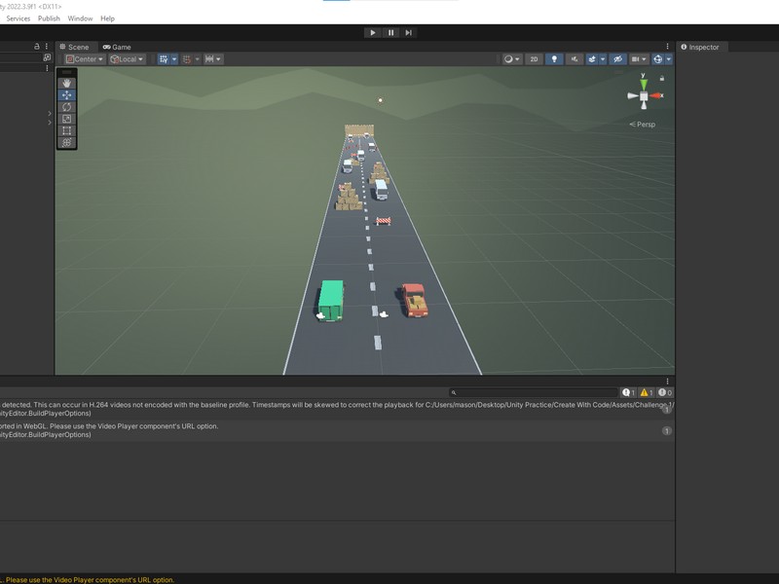Select the Move tool in the Scene overlay

point(66,94)
